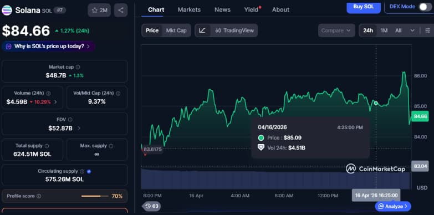Click the AI icon beside 'Why is SOL's price up'
434x215 pixels.
click(9, 46)
